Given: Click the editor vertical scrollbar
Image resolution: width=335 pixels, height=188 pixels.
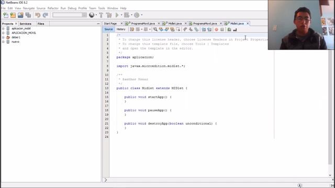Looking at the screenshot, I should (330, 107).
